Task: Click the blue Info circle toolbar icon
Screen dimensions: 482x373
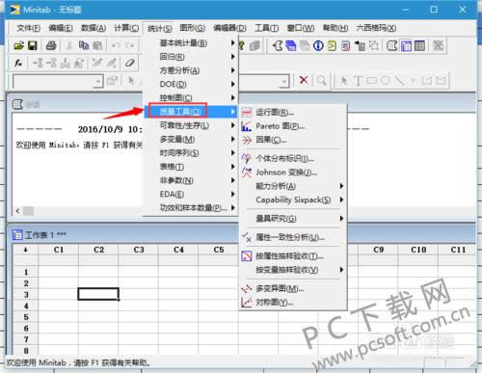Action: [x=318, y=45]
